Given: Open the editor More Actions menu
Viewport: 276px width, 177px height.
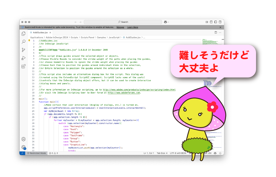Looking at the screenshot, I should coord(220,32).
